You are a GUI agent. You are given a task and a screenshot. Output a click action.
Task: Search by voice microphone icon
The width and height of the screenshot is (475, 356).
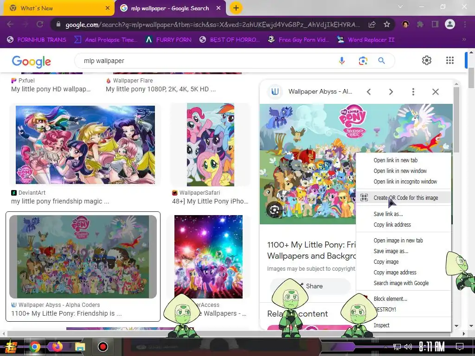pyautogui.click(x=342, y=61)
